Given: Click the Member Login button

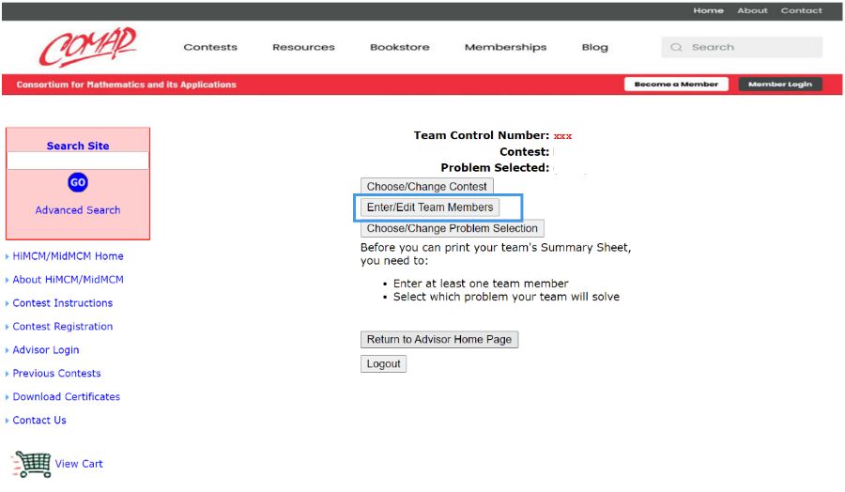Looking at the screenshot, I should coord(780,85).
